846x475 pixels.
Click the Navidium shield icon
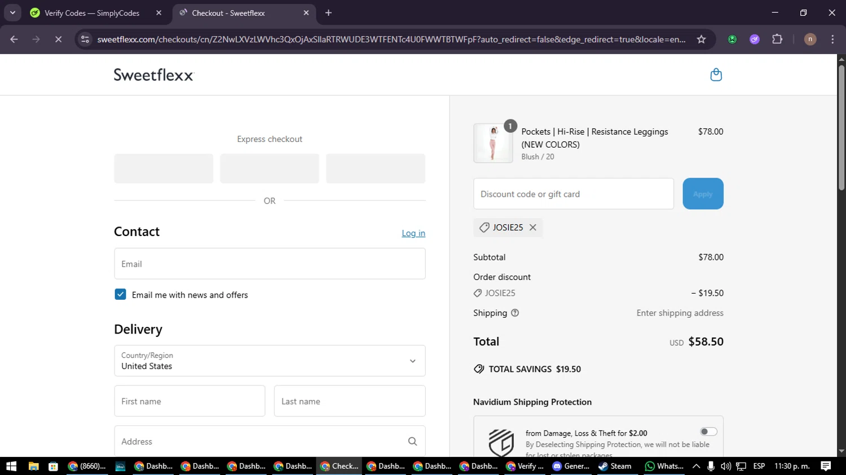tap(501, 442)
